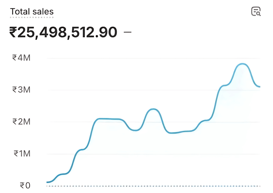This screenshot has width=273, height=193.
Task: Click the first small bump near ₹0
Action: point(64,174)
